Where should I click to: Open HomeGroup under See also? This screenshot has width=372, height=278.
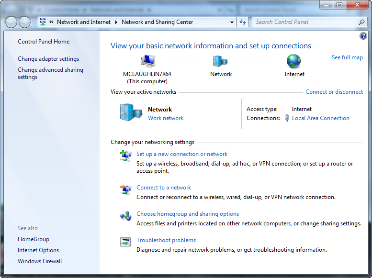point(34,239)
